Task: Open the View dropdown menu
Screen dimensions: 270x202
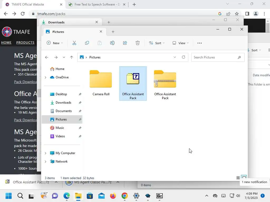Action: [x=180, y=43]
